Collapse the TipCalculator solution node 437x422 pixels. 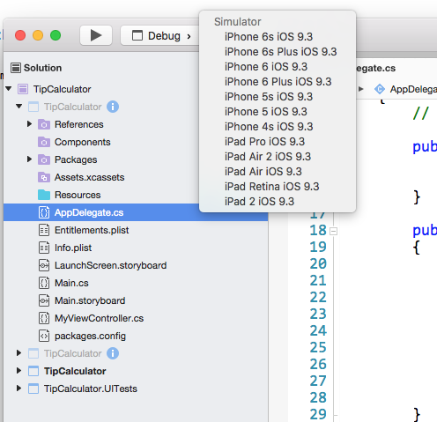pos(9,88)
